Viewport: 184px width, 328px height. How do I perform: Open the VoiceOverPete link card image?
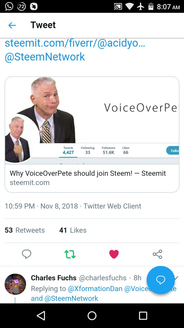[x=92, y=120]
